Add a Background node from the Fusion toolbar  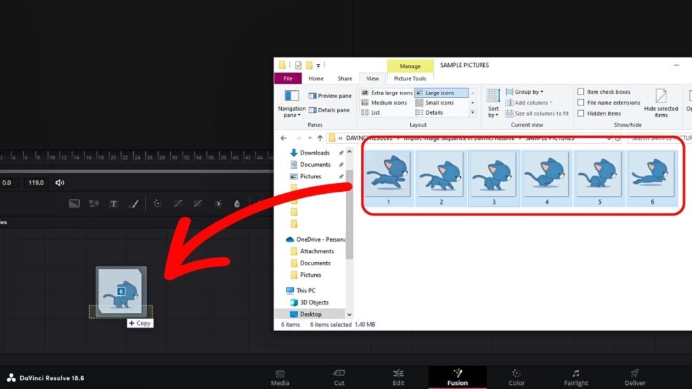tap(74, 203)
